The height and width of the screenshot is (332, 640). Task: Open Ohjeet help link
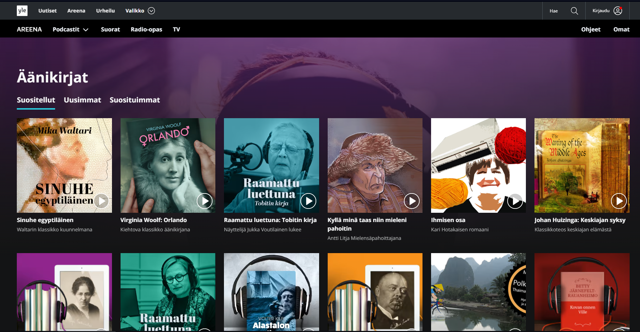tap(591, 29)
